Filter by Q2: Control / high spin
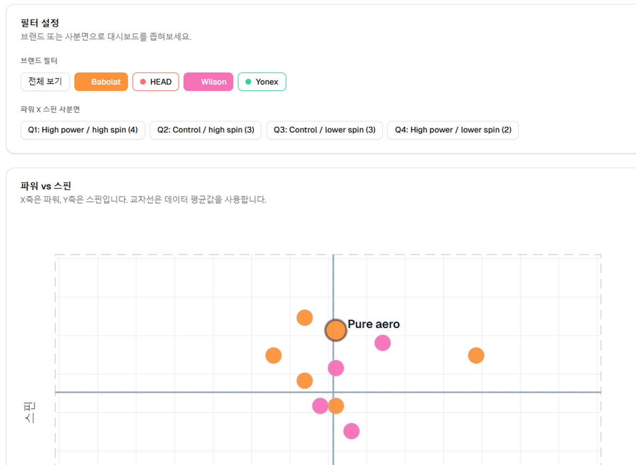Screen dimensions: 636x465 [x=206, y=130]
